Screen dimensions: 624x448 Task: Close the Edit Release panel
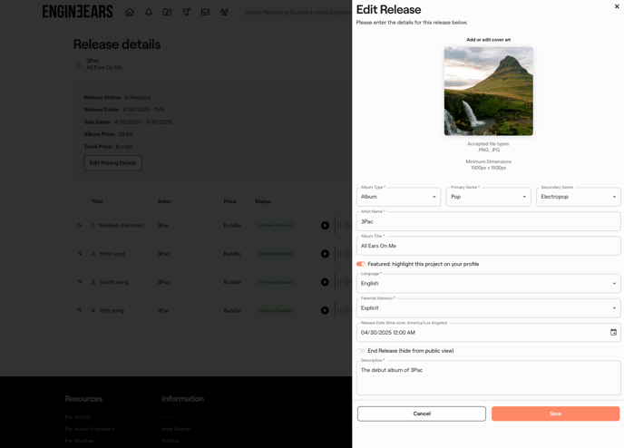pyautogui.click(x=617, y=6)
